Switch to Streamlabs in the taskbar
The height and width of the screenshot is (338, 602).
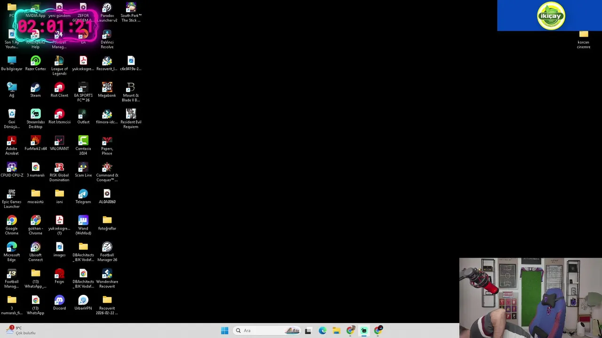(x=364, y=330)
